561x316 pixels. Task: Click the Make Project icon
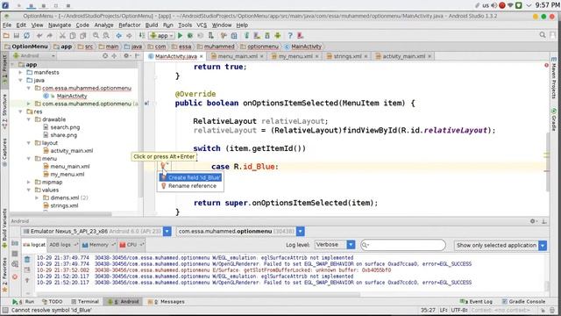click(142, 35)
